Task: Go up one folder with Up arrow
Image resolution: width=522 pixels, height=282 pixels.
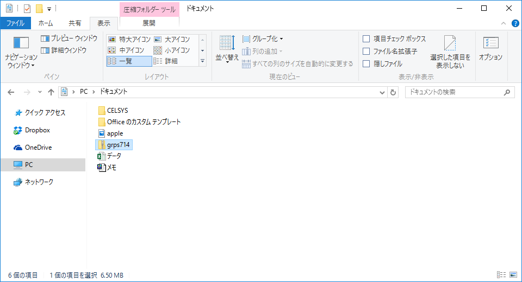Action: tap(51, 92)
